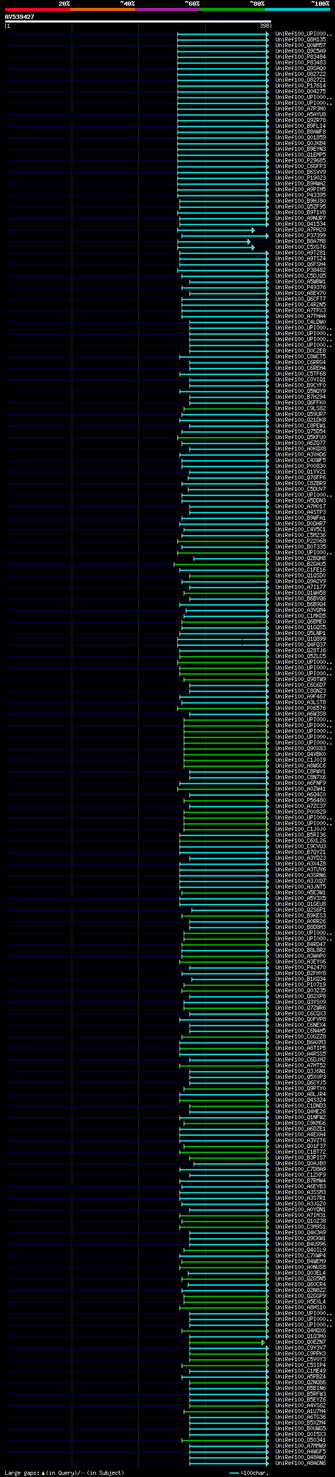The width and height of the screenshot is (335, 1477).
Task: Select hit label UniRef100_Q4K3A9
Action: point(300,1232)
